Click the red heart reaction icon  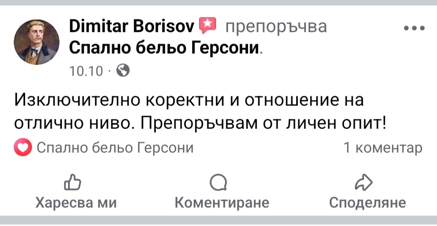(22, 148)
